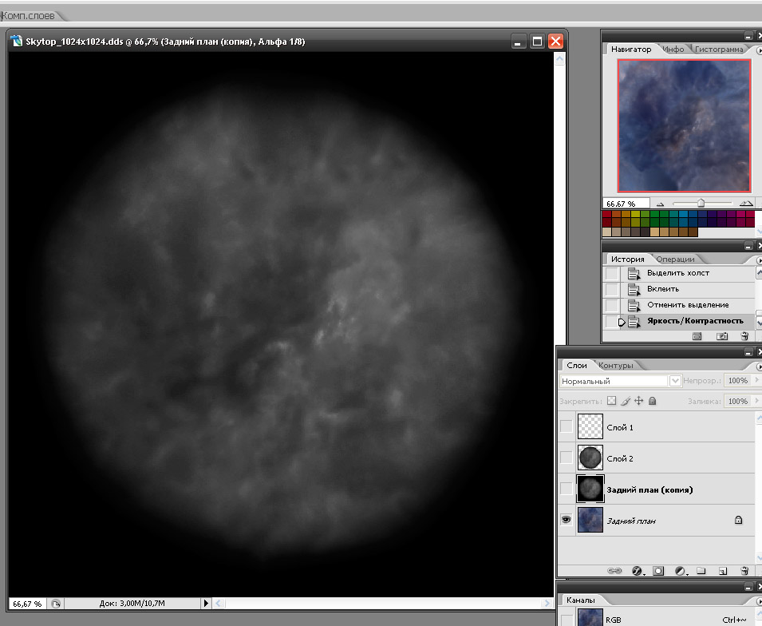762x626 pixels.
Task: Add a layer mask using the mask icon
Action: click(x=658, y=571)
